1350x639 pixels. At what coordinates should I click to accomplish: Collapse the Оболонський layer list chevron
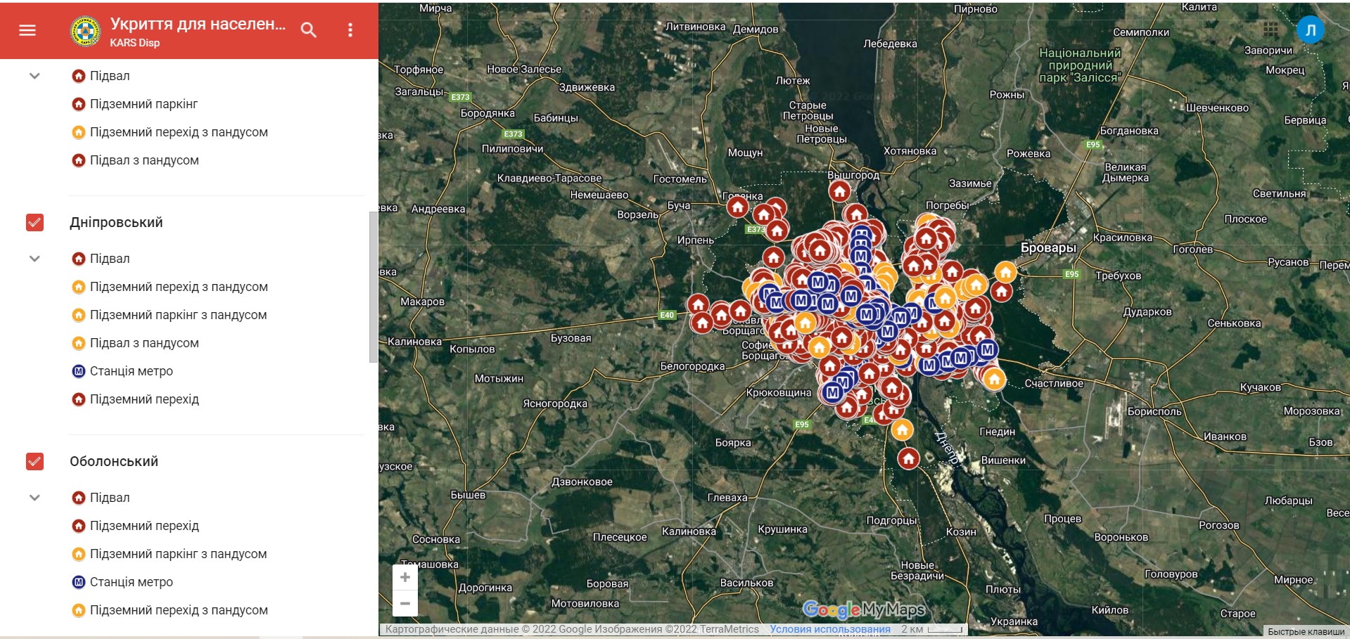point(34,498)
